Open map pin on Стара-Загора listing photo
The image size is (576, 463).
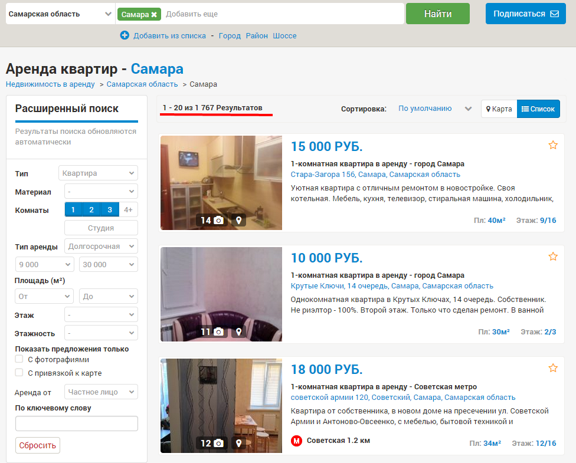238,221
